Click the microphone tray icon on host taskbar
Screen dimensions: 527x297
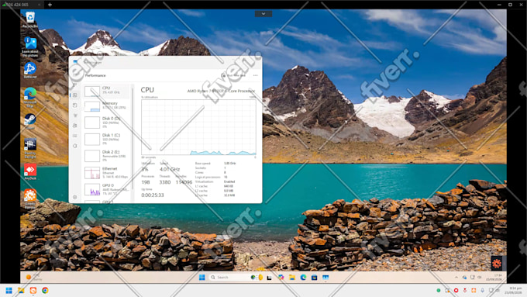482,290
